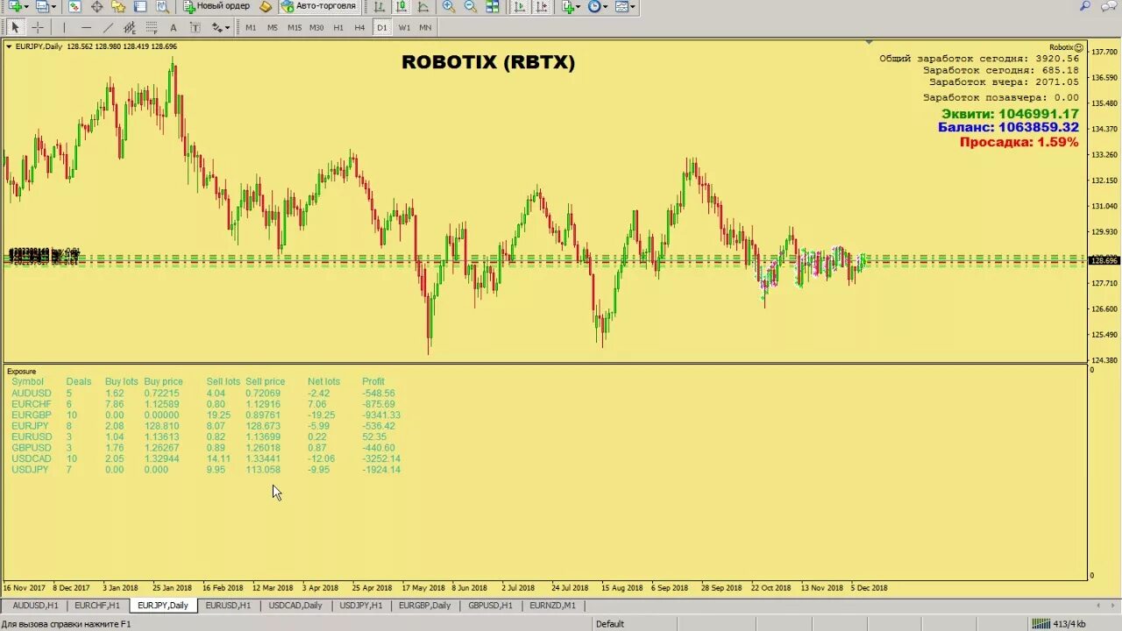Click the Default profile in status bar
Screen dimensions: 1122x631
click(x=610, y=624)
